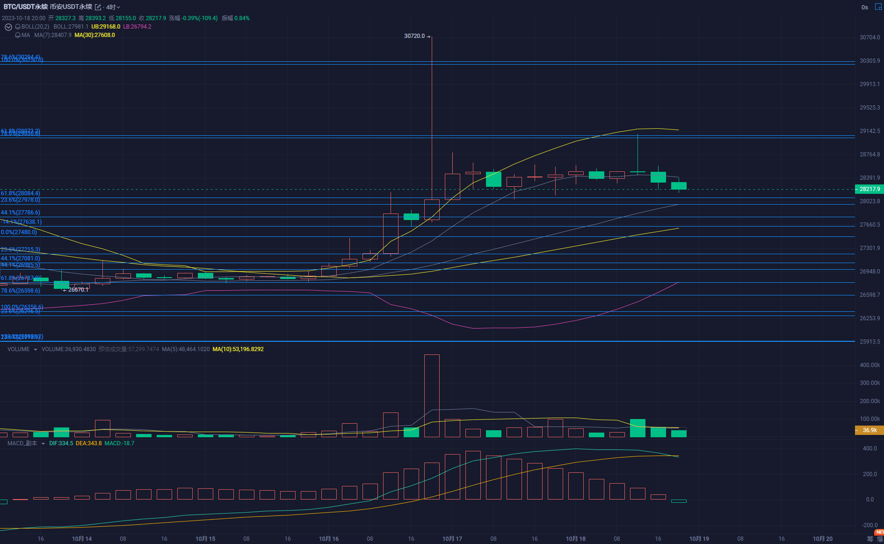Viewport: 884px width, 544px height.
Task: Click the edit pencil icon beside the pair name
Action: [x=98, y=7]
